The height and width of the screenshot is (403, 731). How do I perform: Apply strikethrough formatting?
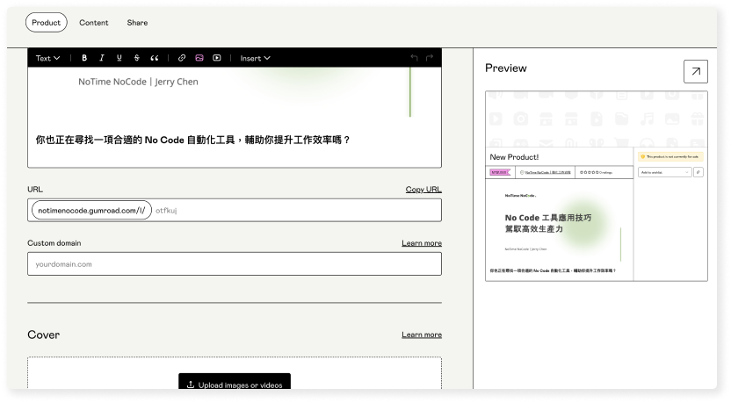pyautogui.click(x=136, y=58)
